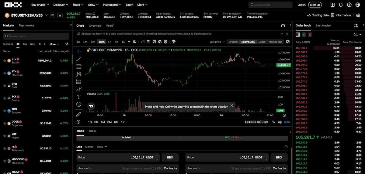This screenshot has height=174, width=365.
Task: Click the OKX logo
Action: (13, 5)
